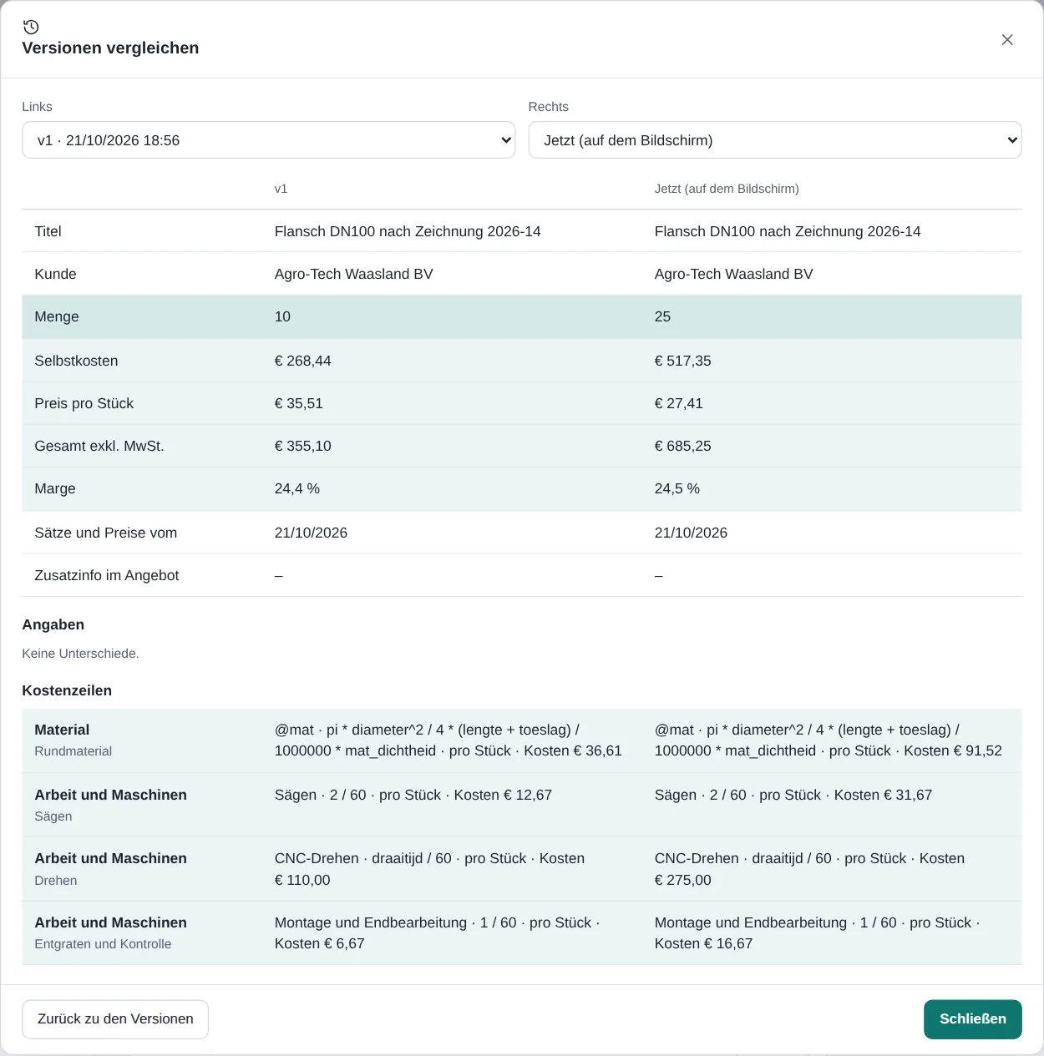The height and width of the screenshot is (1056, 1044).
Task: Click the Kostenzeilen section heading
Action: (67, 690)
